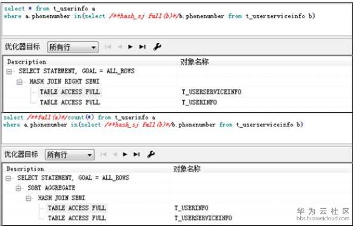The height and width of the screenshot is (227, 356).
Task: Click count(*) in the lower SQL editor
Action: 81,117
